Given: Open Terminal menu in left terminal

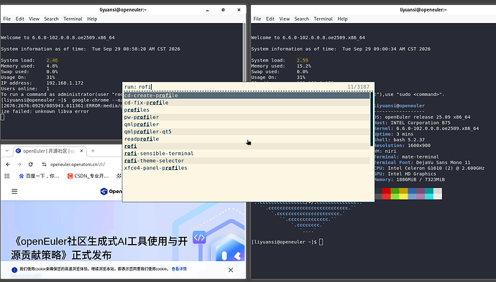Looking at the screenshot, I should [73, 19].
